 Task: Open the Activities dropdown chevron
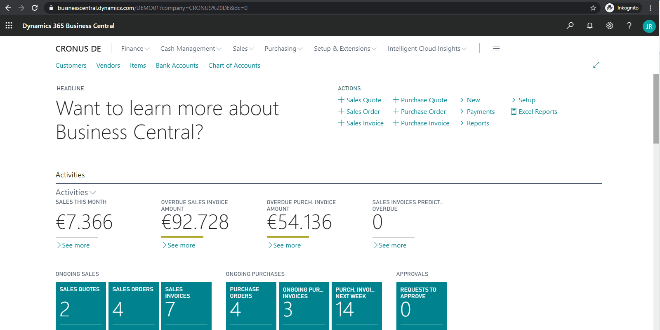coord(93,193)
